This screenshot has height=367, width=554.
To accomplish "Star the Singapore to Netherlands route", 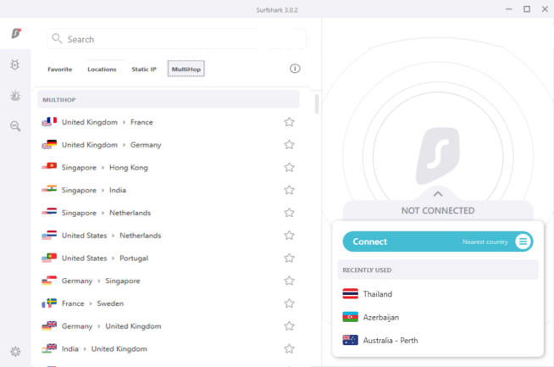I will click(x=290, y=213).
